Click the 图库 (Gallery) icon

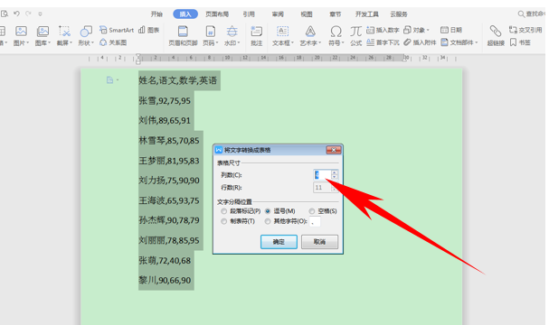[x=43, y=32]
